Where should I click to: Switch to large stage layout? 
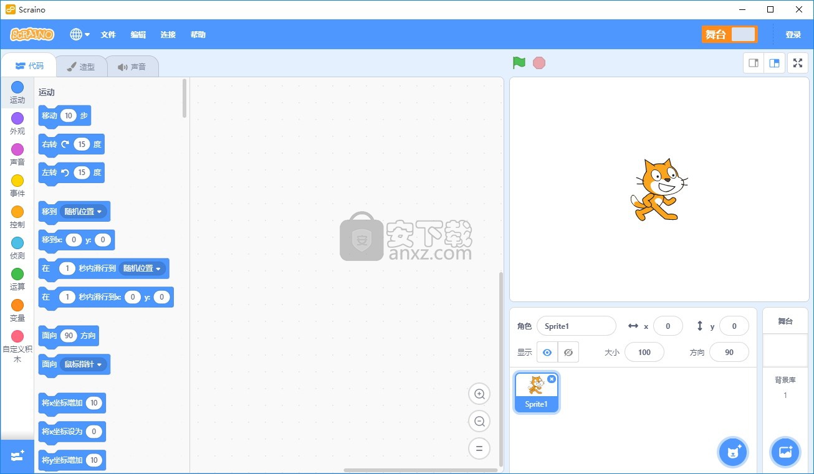coord(775,63)
